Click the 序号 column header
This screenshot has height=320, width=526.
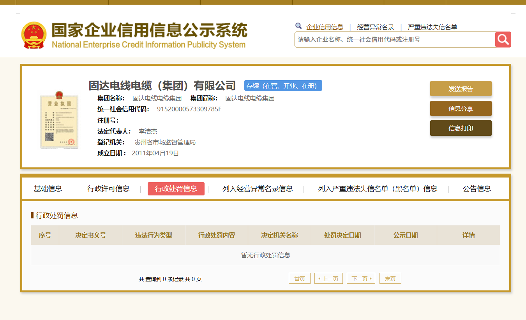[45, 235]
